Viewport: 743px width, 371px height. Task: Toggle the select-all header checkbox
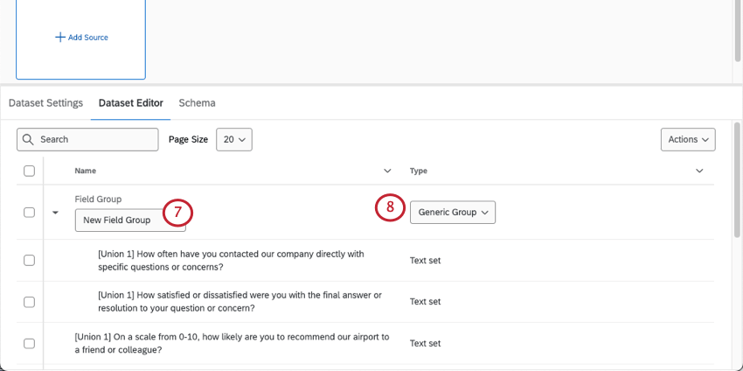click(29, 171)
